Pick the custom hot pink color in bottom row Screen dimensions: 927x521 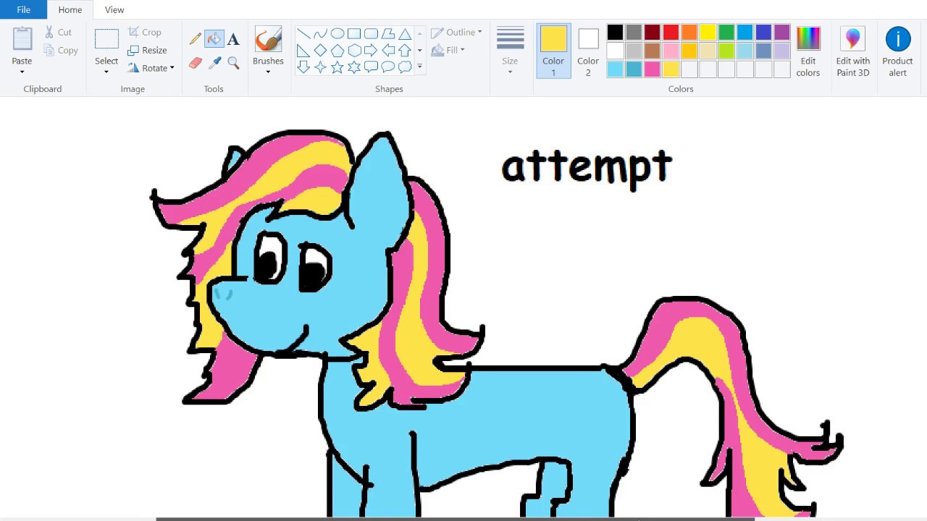pos(652,69)
